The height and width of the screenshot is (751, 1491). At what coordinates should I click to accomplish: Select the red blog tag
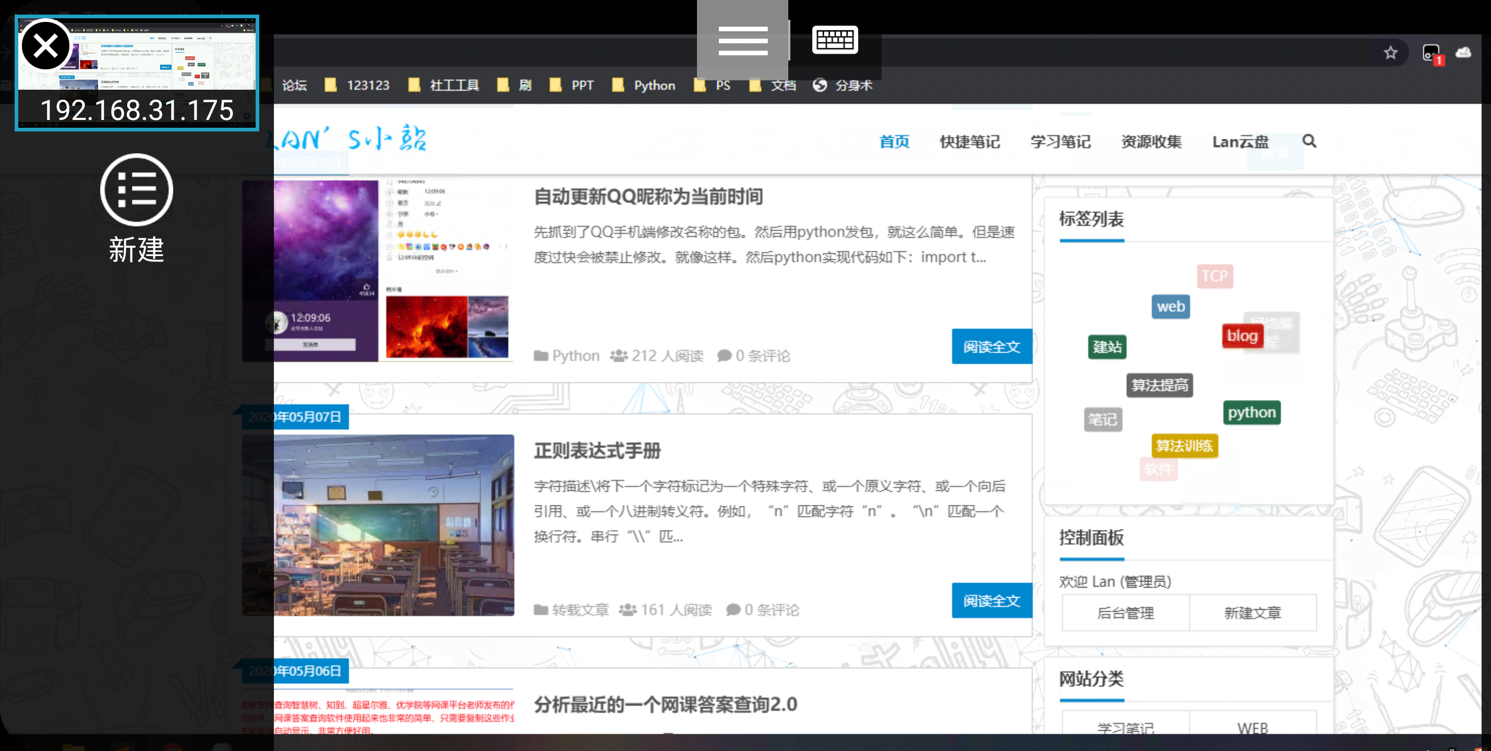point(1242,335)
